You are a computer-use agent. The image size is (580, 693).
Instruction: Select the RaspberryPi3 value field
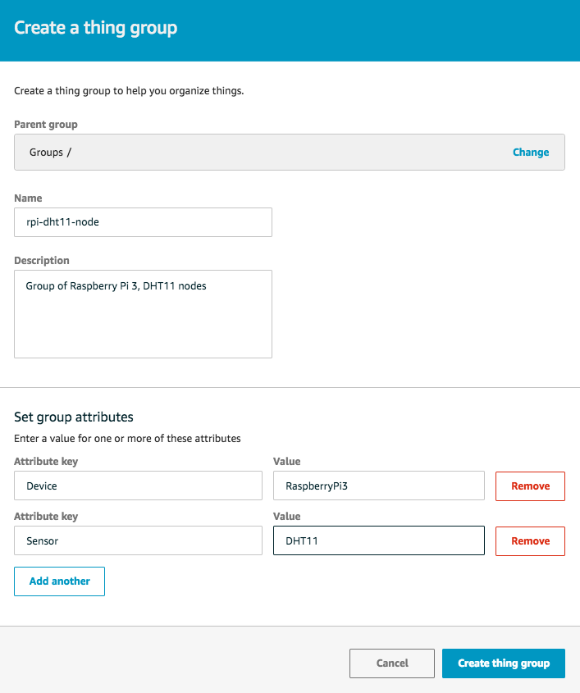tap(379, 486)
